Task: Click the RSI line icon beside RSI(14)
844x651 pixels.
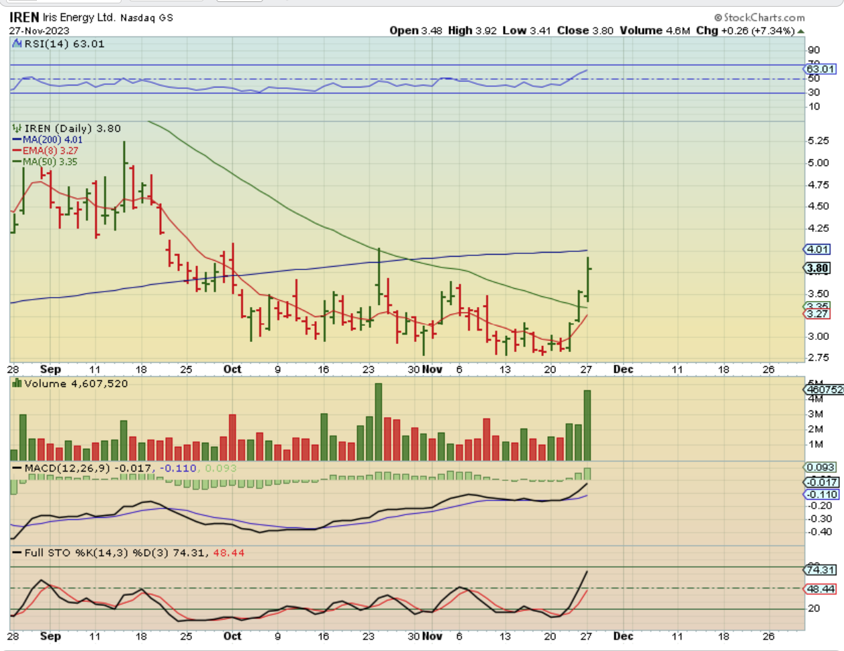Action: pyautogui.click(x=17, y=44)
